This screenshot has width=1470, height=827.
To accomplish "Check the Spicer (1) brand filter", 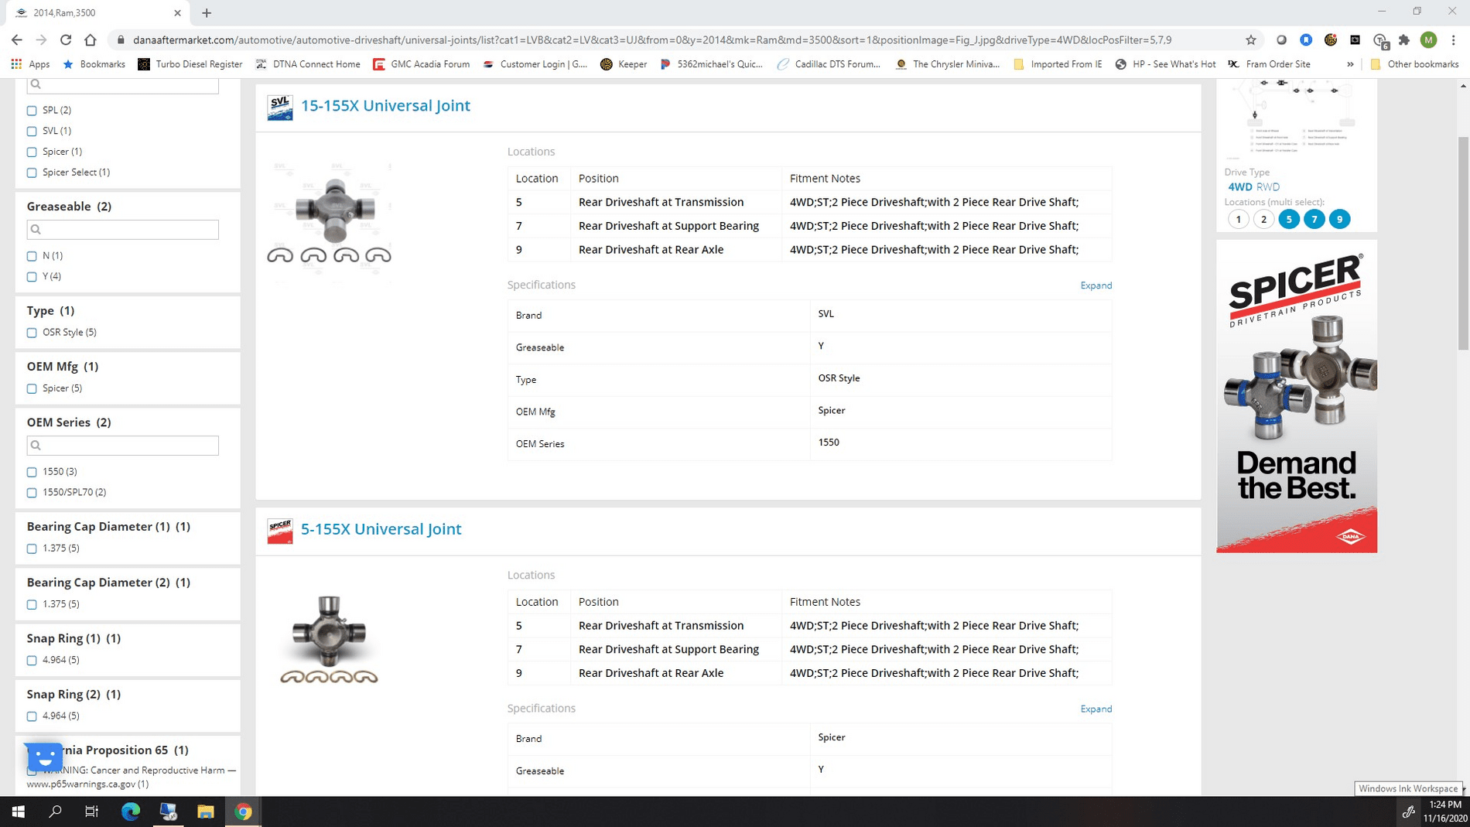I will (x=32, y=152).
